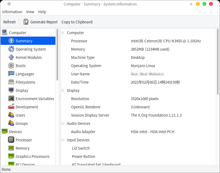Click the Languages flag icon
This screenshot has height=173, width=220.
coord(11,74)
